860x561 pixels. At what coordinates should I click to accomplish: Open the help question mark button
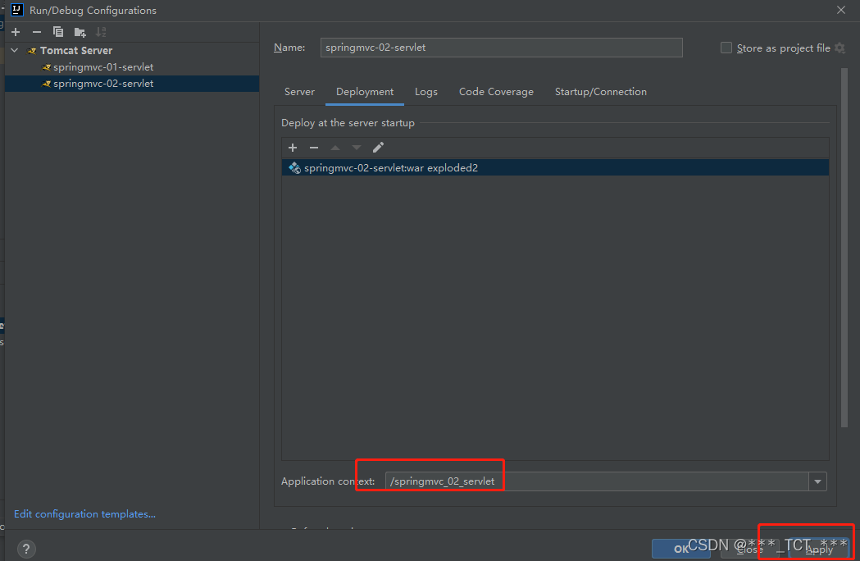point(26,549)
